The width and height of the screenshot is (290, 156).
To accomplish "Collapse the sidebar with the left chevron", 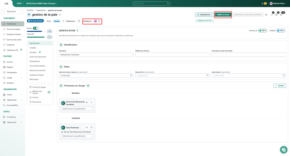I will [x=3, y=11].
